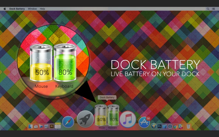Open the App Store with 56 badge
The image size is (219, 137).
pos(144,122)
